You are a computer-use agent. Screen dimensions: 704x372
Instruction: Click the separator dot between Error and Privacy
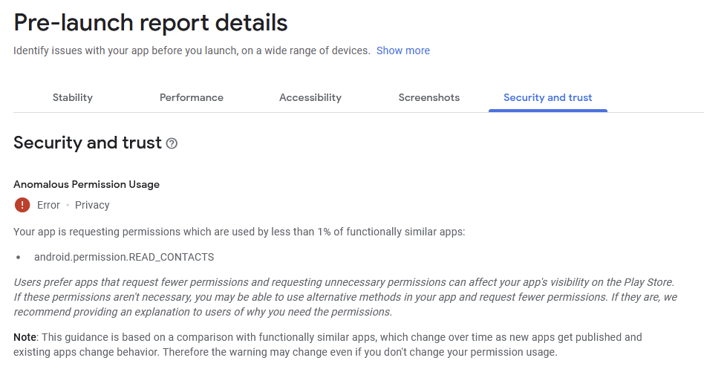click(x=68, y=205)
